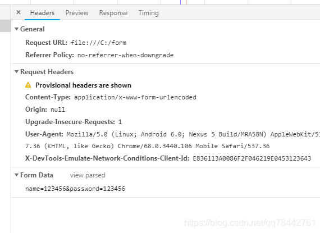The width and height of the screenshot is (320, 233).
Task: Click the User-Agent label
Action: [x=44, y=134]
